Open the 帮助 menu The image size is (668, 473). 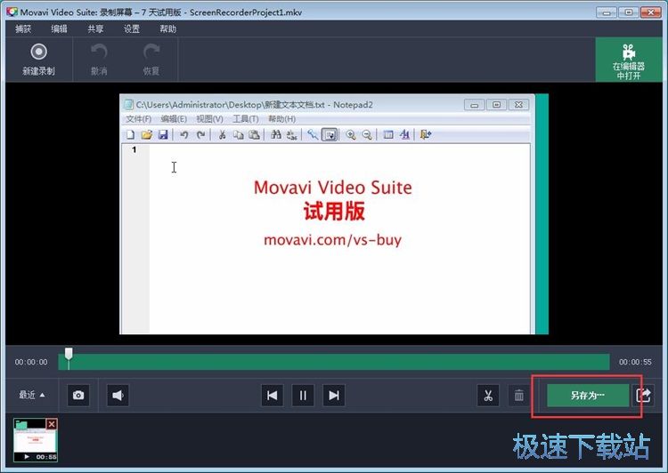[167, 28]
